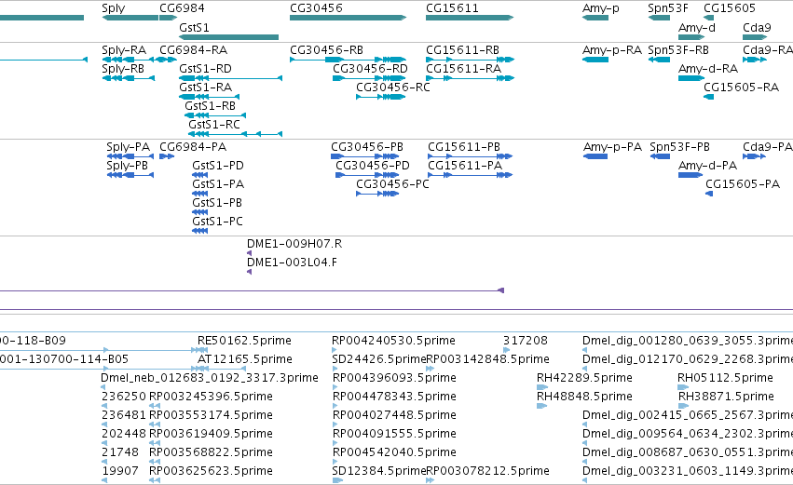Click the Amy-p-RA transcript label
Image resolution: width=793 pixels, height=485 pixels.
(612, 50)
